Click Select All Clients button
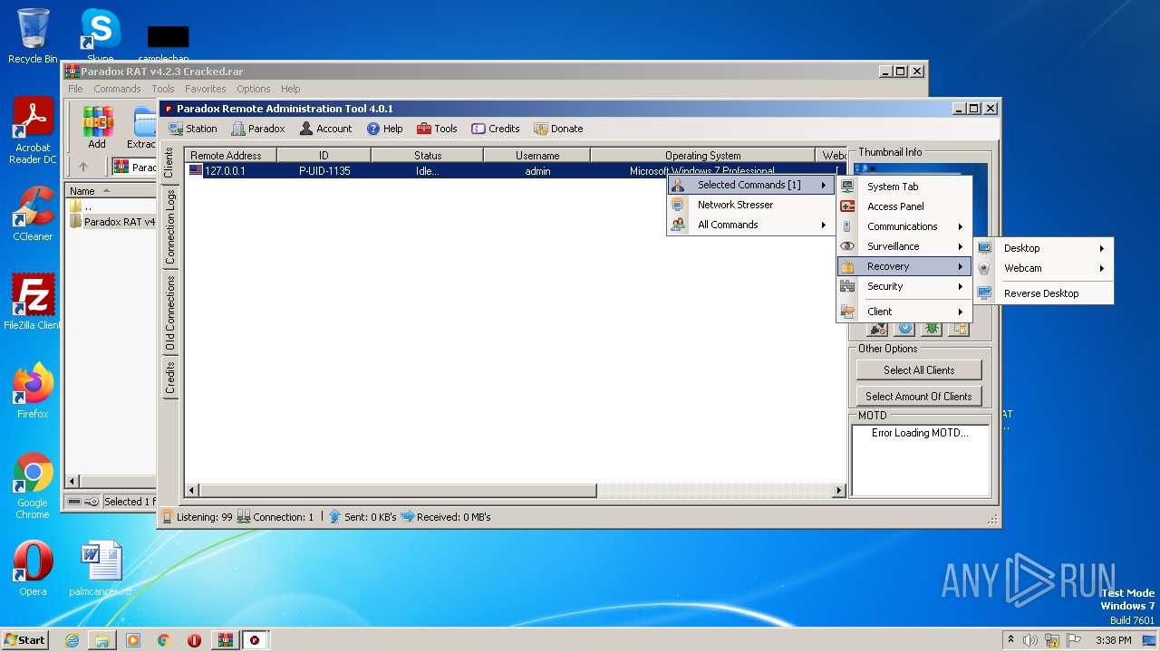The image size is (1160, 652). point(919,369)
